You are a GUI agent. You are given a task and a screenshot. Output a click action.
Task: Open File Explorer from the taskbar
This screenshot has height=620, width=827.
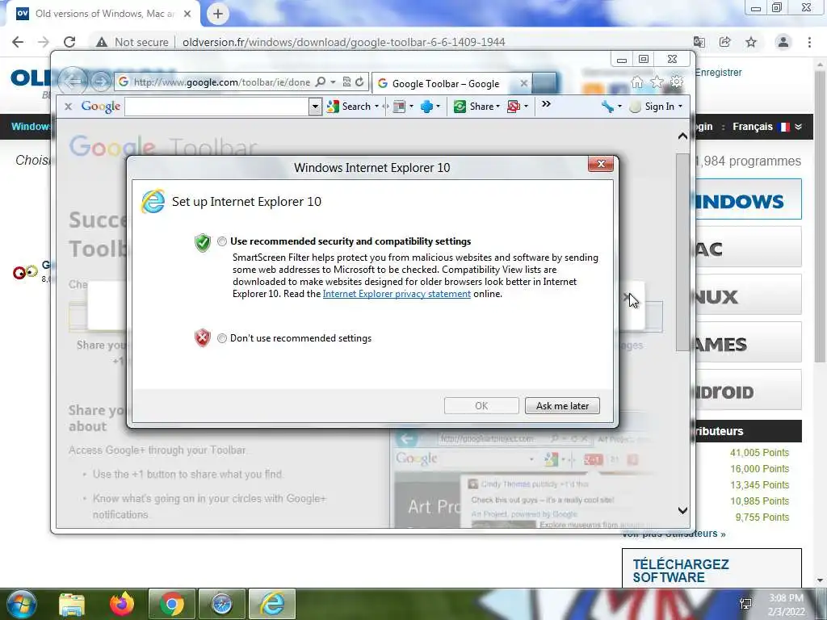point(72,604)
